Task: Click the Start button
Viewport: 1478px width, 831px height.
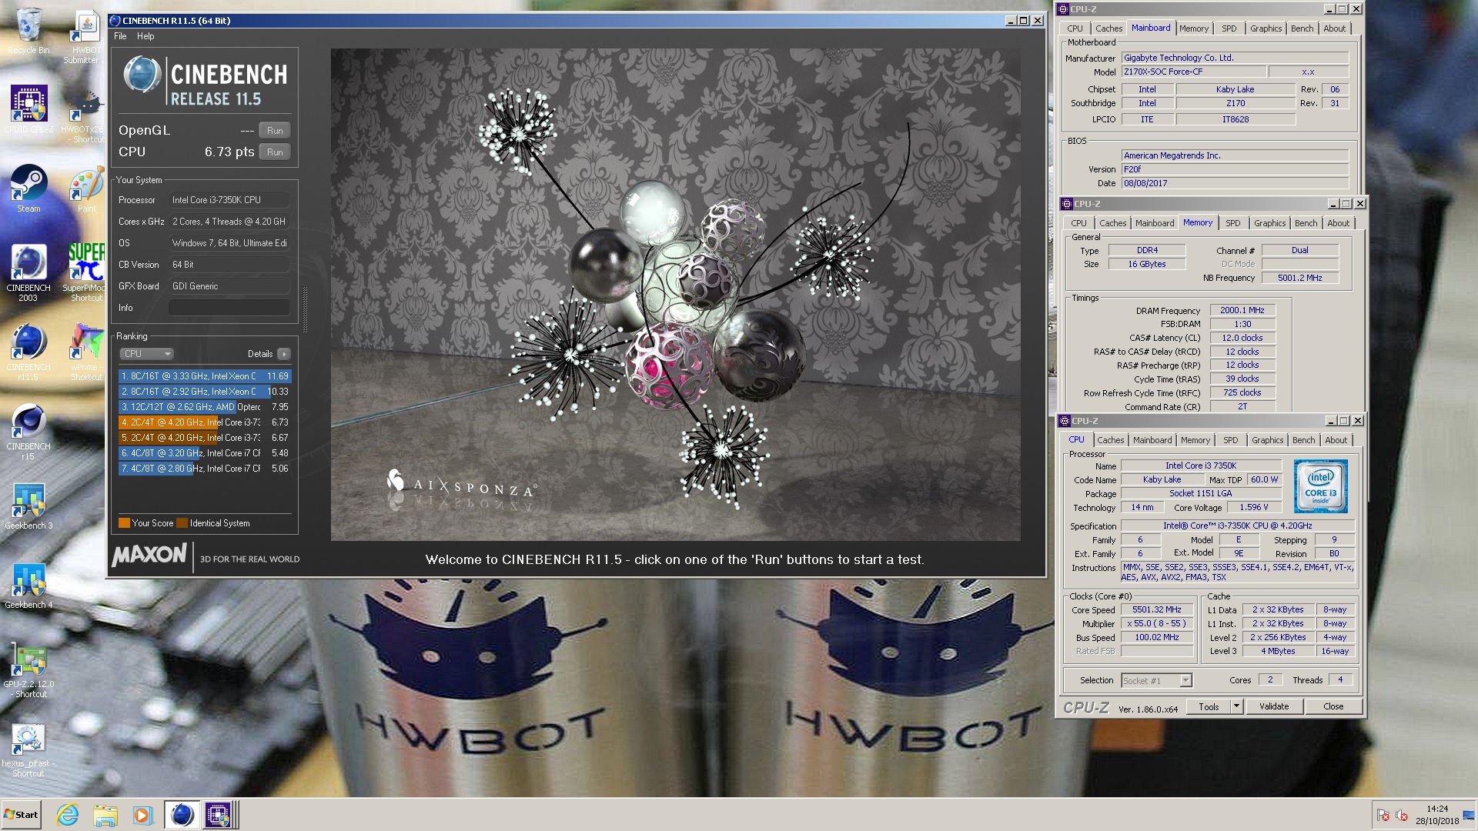Action: tap(22, 815)
